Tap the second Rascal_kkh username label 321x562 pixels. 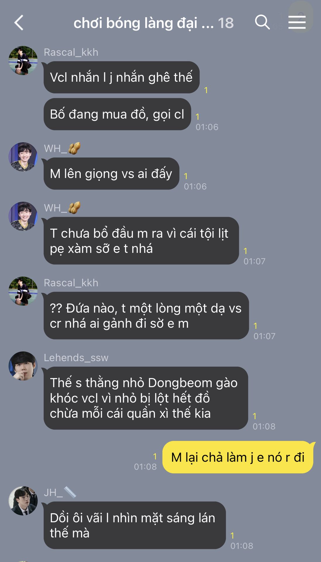click(x=71, y=283)
